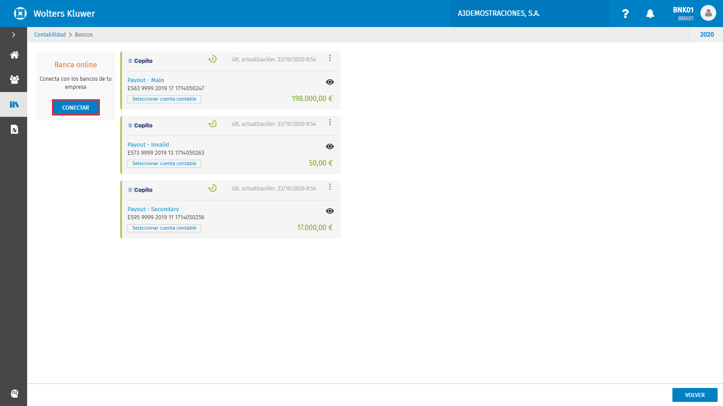Click the CONECTAR button
723x406 pixels.
[x=76, y=107]
